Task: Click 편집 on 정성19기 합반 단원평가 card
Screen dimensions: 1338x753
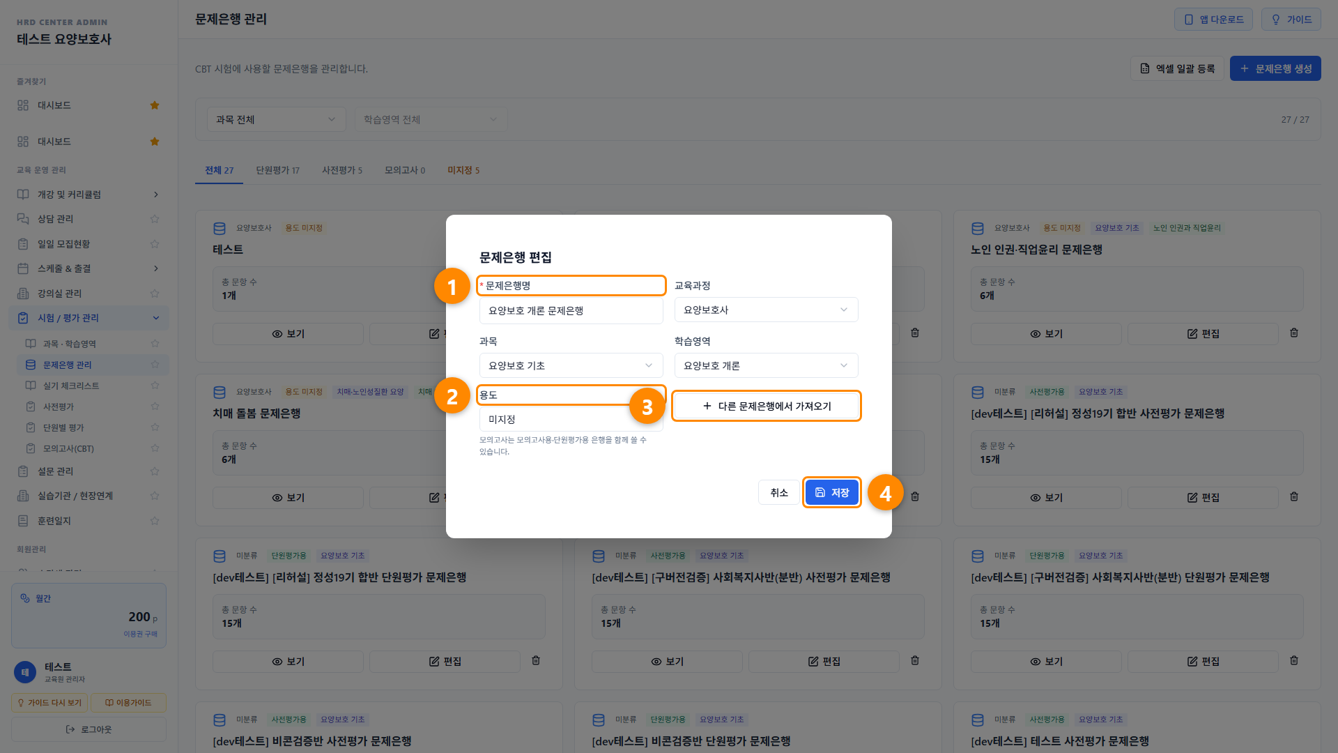Action: tap(445, 662)
